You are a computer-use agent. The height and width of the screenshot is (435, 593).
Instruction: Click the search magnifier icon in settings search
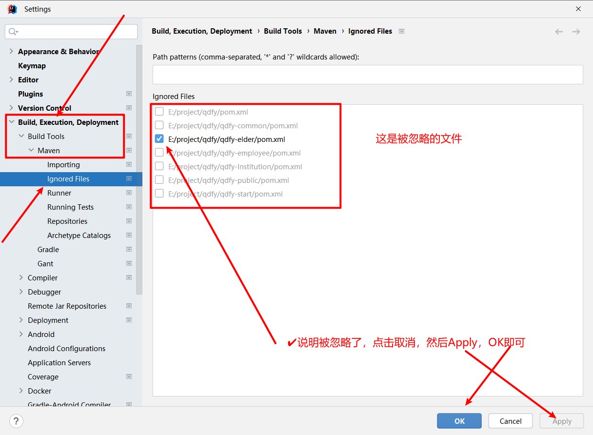point(13,32)
